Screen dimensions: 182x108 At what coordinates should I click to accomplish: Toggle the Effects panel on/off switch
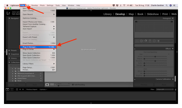135,49
